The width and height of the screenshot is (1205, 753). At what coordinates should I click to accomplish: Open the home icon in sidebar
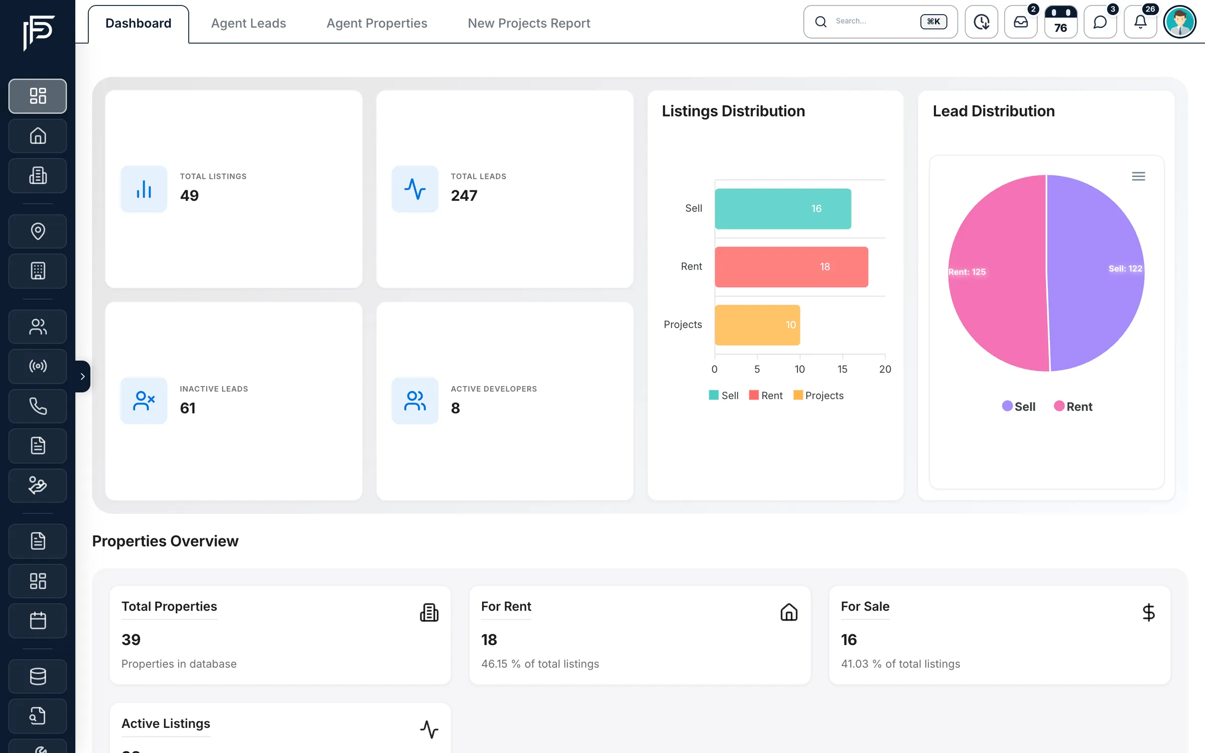[38, 136]
